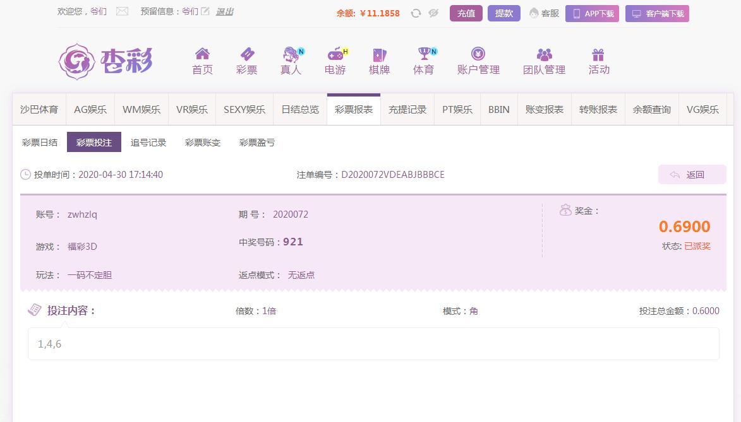This screenshot has height=422, width=741.
Task: Click game name 福彩3D
Action: pyautogui.click(x=82, y=247)
